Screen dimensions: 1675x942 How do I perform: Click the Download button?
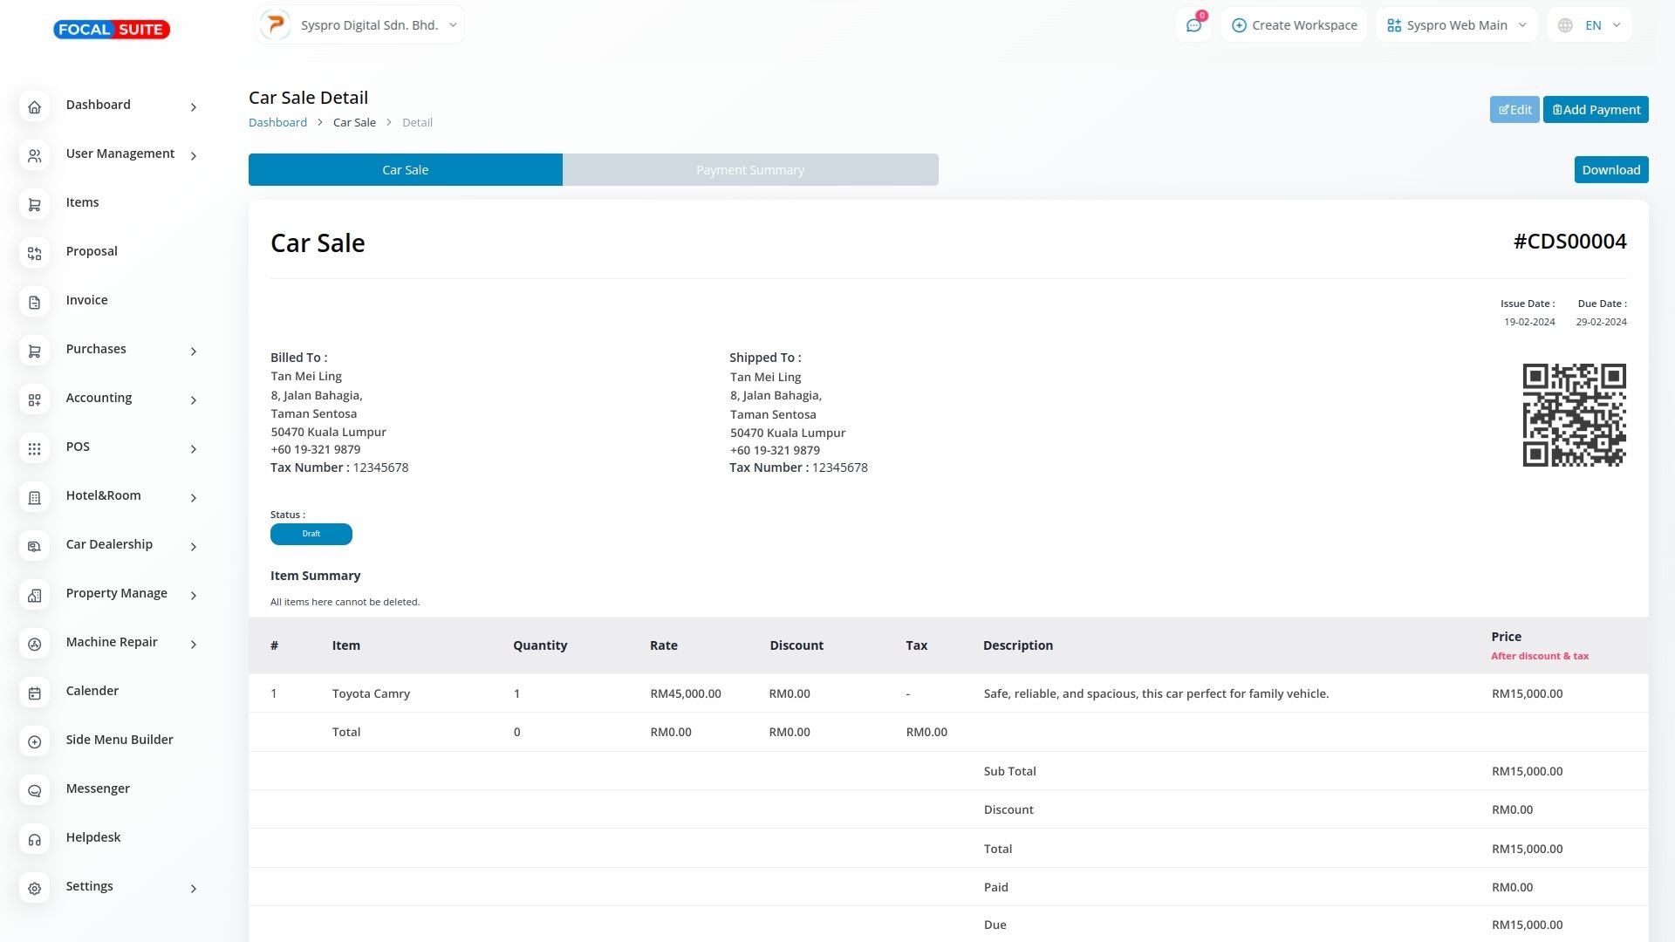point(1610,170)
